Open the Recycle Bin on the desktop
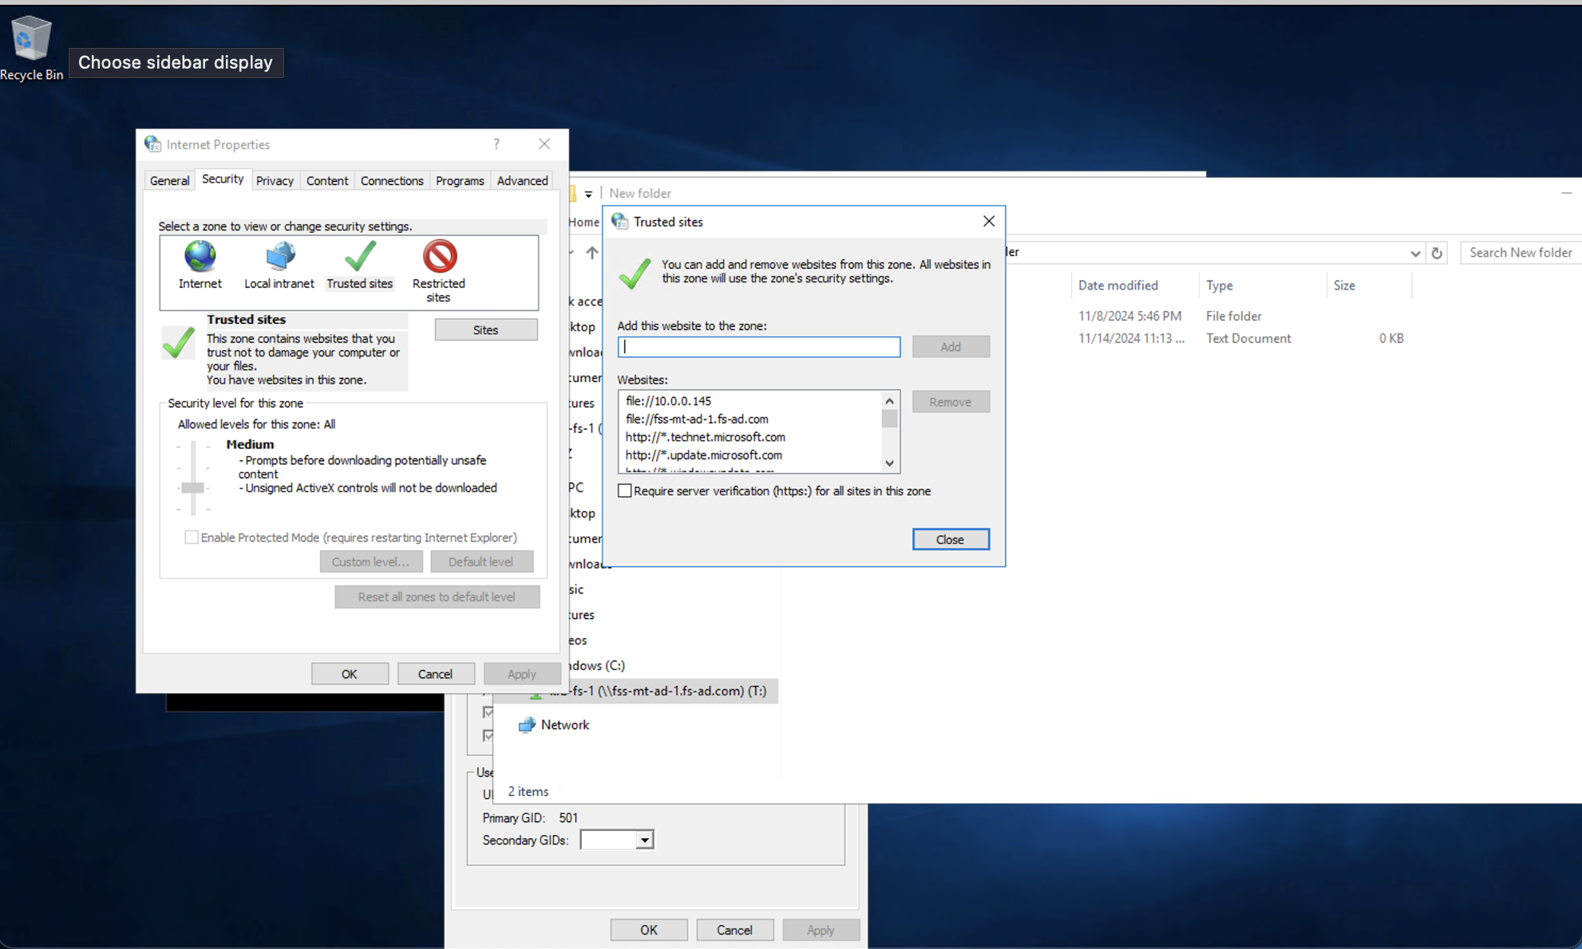 pos(30,36)
